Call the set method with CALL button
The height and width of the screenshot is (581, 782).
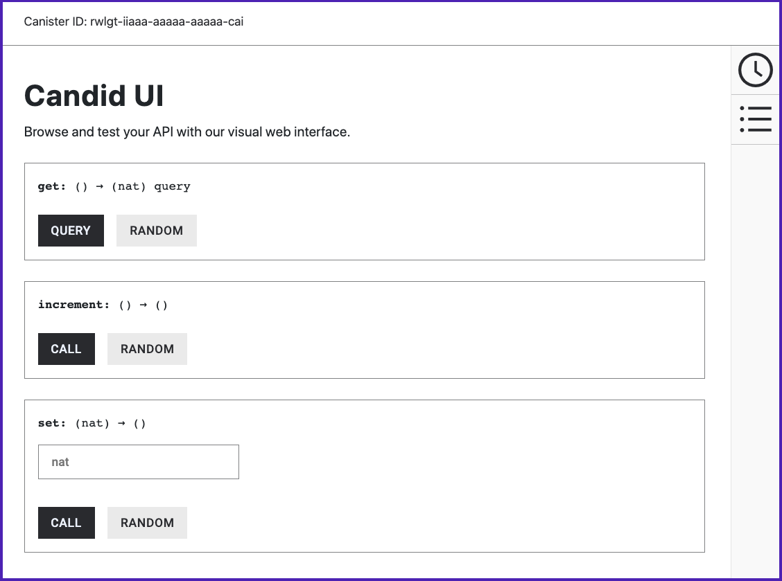66,522
